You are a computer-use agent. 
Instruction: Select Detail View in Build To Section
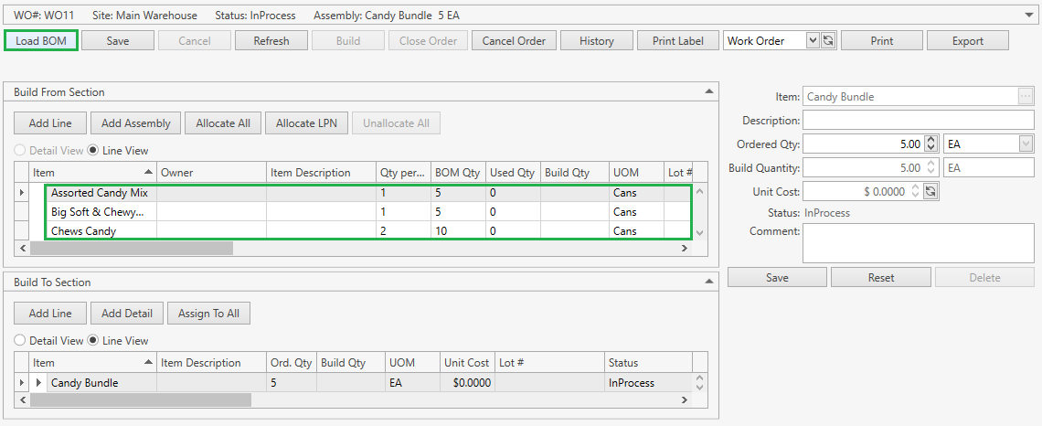[20, 341]
